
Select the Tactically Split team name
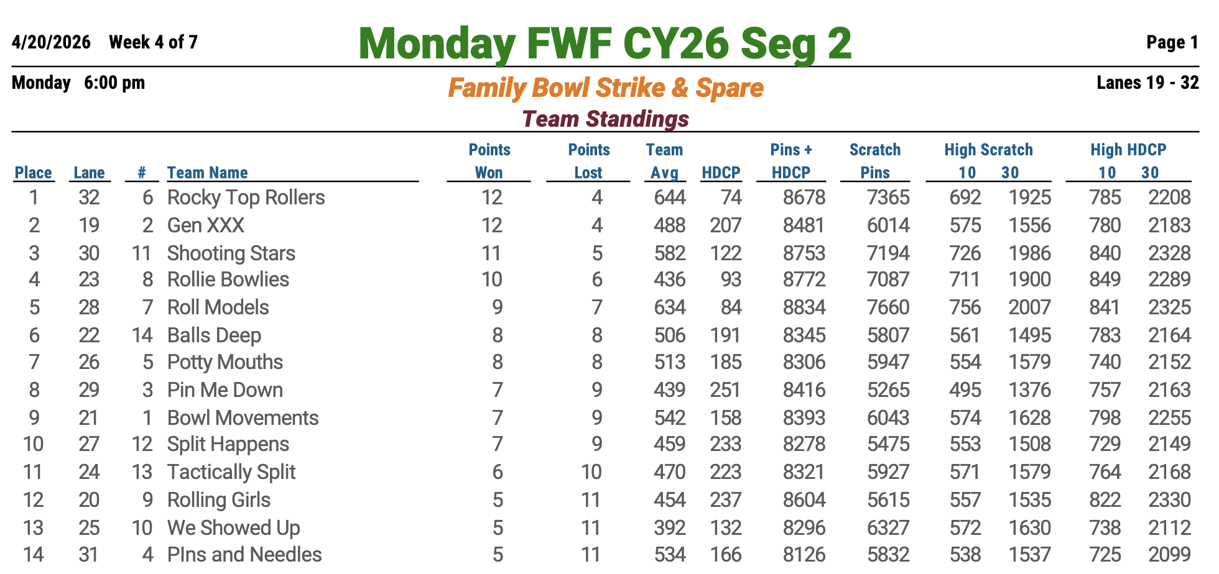tap(231, 472)
